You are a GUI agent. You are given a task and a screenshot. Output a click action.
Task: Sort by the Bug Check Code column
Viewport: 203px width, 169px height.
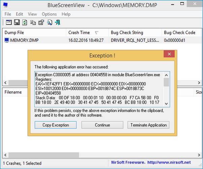click(181, 32)
